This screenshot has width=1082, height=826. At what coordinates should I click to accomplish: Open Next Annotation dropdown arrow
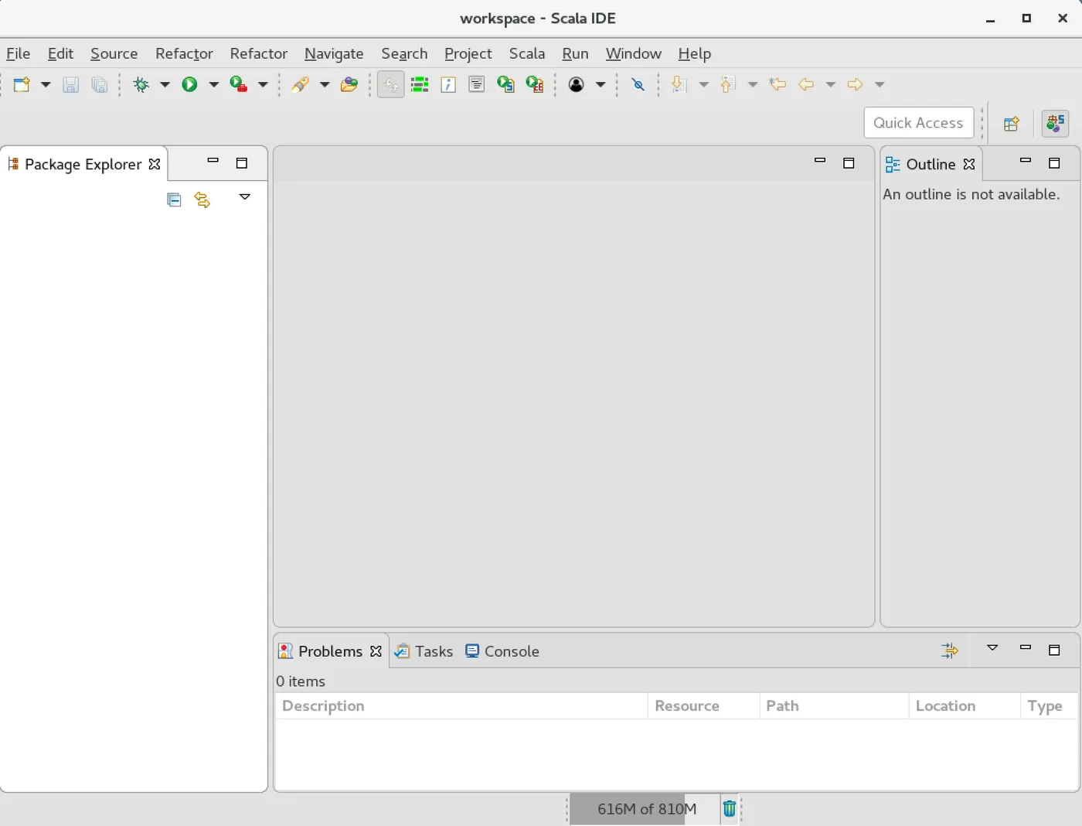point(703,84)
